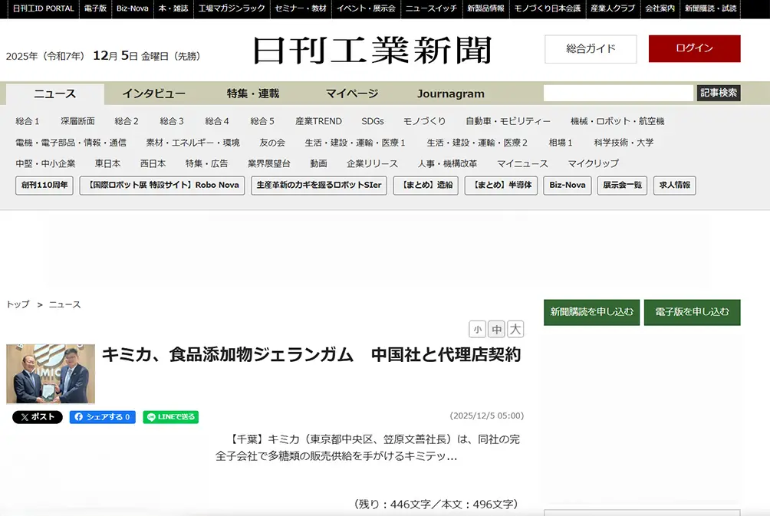Open the 総合ガイド page

pos(591,48)
